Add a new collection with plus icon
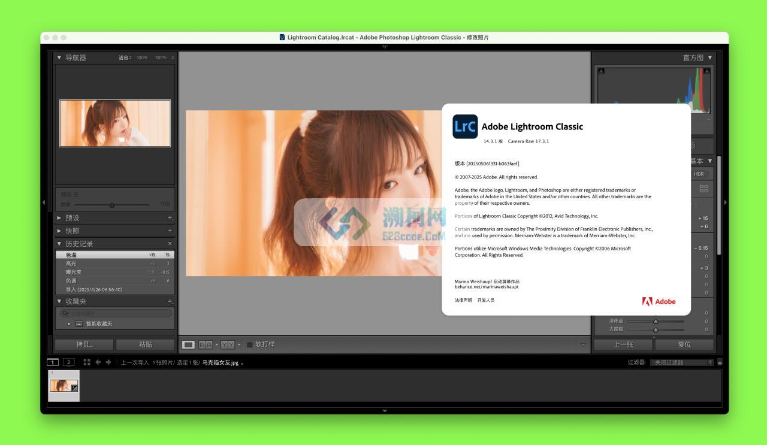Viewport: 767px width, 445px height. coord(170,301)
